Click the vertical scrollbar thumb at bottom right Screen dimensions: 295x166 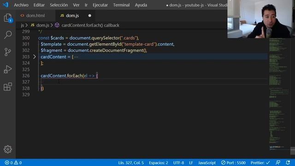(293, 151)
